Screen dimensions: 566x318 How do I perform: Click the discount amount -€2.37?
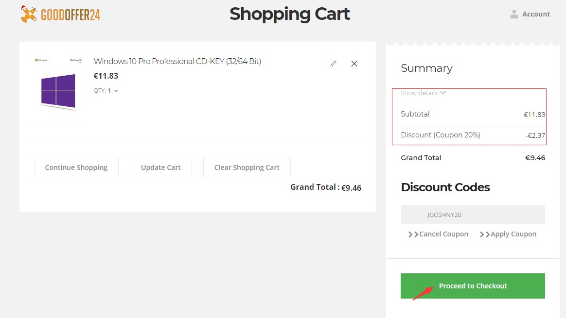535,135
